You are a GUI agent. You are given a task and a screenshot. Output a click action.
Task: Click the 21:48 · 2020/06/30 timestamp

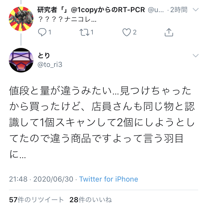pos(41,179)
